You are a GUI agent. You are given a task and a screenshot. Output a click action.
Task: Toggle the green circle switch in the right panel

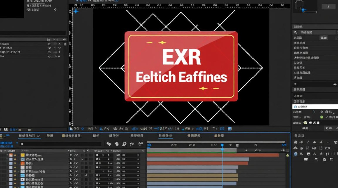pos(322,117)
